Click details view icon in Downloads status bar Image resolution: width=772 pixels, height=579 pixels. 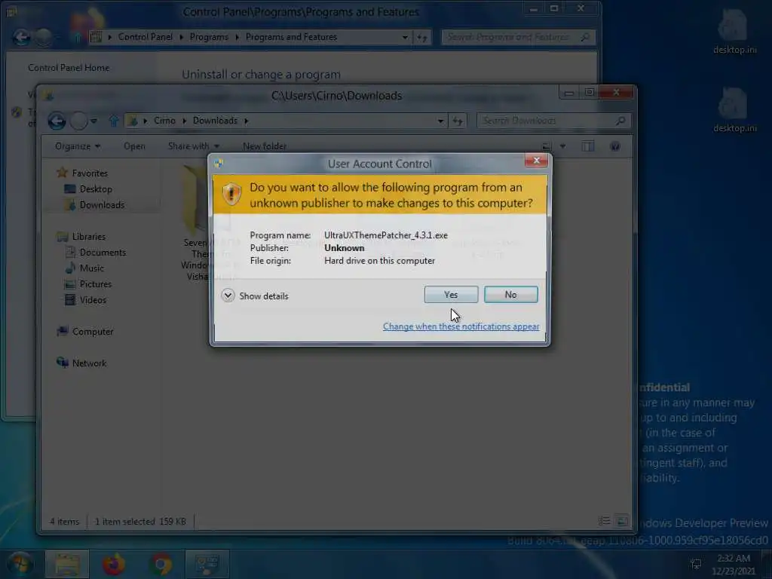coord(605,521)
